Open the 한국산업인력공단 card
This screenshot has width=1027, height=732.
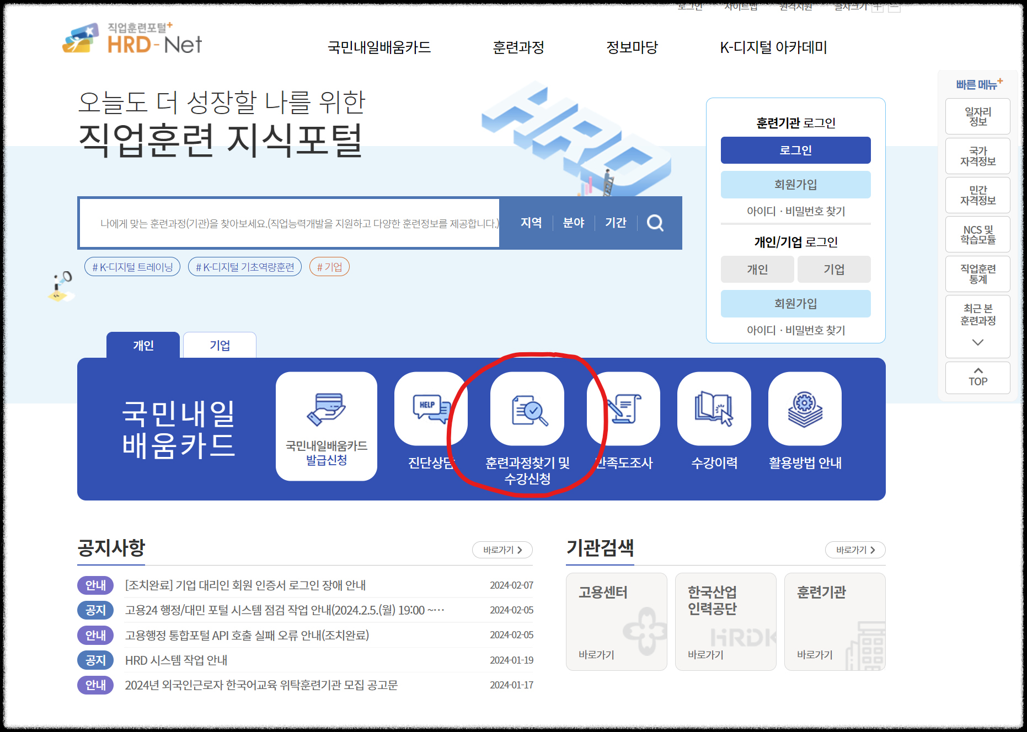click(726, 622)
